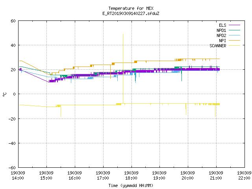The width and height of the screenshot is (252, 189).
Task: Click the 20 y-axis tick label
Action: [x=13, y=70]
